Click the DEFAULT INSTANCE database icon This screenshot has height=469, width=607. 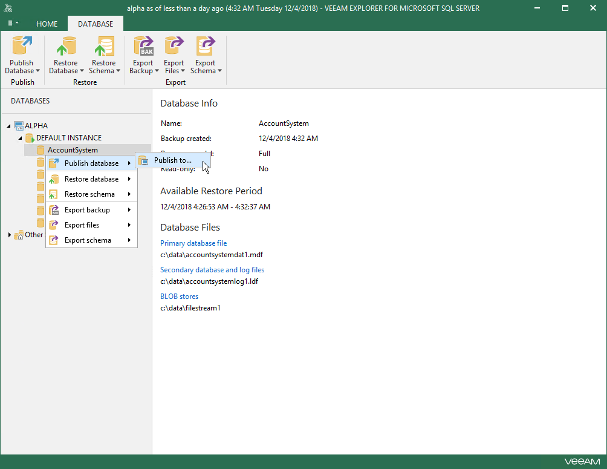click(30, 137)
